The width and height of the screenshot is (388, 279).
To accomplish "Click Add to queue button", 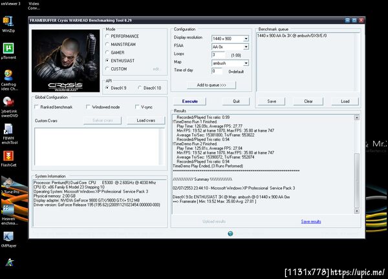I will pyautogui.click(x=211, y=85).
